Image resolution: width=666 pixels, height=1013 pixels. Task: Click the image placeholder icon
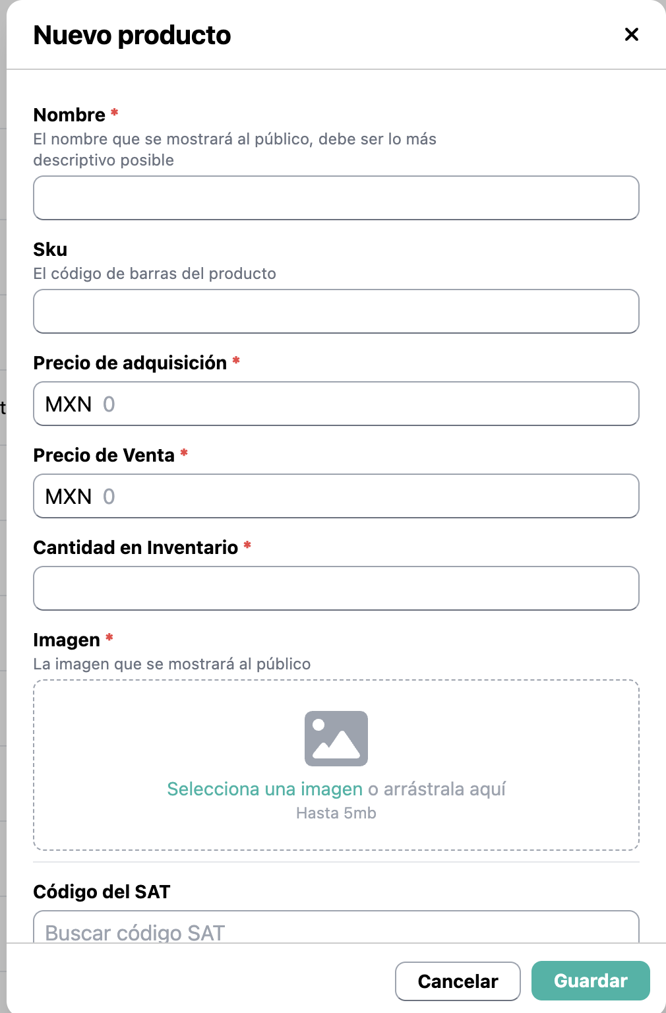point(336,738)
